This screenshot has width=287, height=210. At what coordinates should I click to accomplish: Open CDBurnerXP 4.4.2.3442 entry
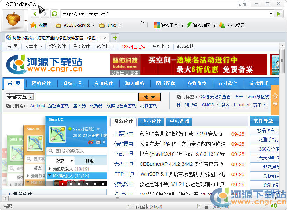[x=182, y=164]
